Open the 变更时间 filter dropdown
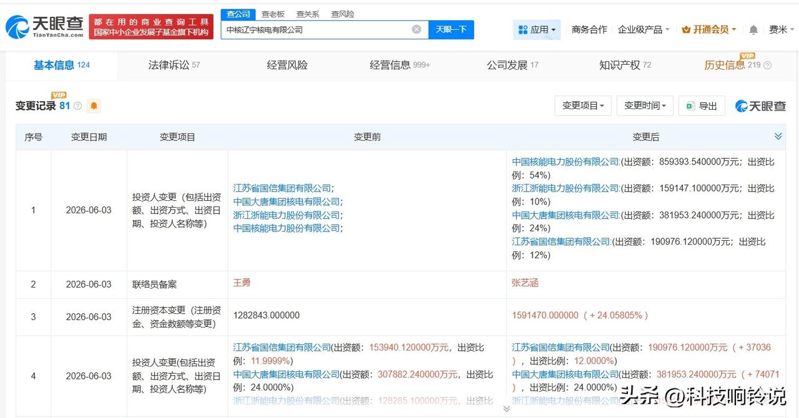Image resolution: width=799 pixels, height=418 pixels. tap(645, 106)
